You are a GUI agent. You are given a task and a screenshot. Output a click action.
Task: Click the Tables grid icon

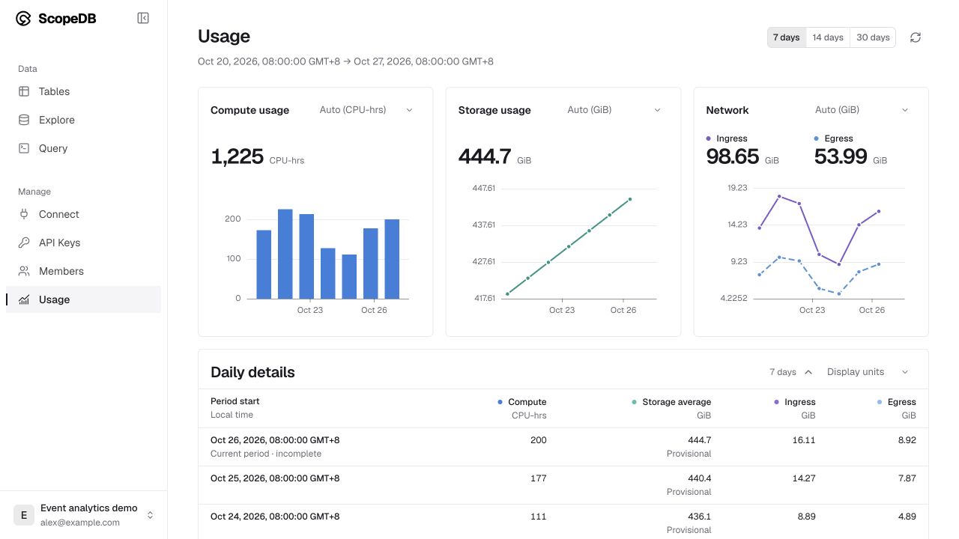[24, 91]
